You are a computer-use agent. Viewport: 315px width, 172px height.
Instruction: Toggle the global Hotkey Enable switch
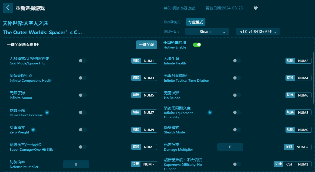(197, 45)
